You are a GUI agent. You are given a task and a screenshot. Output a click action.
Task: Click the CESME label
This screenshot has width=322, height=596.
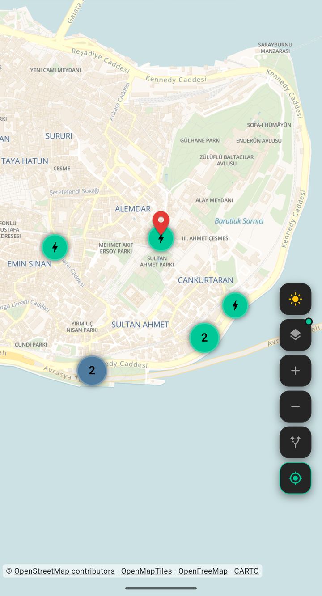[62, 169]
